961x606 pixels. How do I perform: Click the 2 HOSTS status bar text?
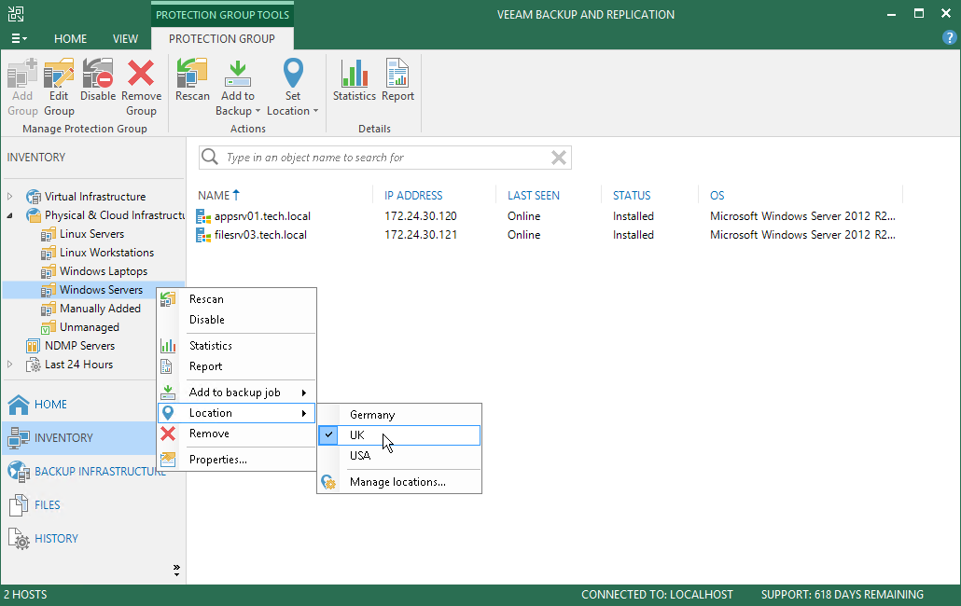pos(25,595)
